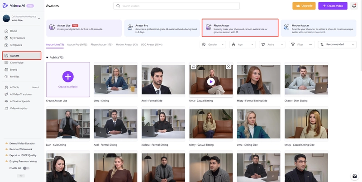The width and height of the screenshot is (362, 182).
Task: Click the Upgrade button
Action: 304,6
